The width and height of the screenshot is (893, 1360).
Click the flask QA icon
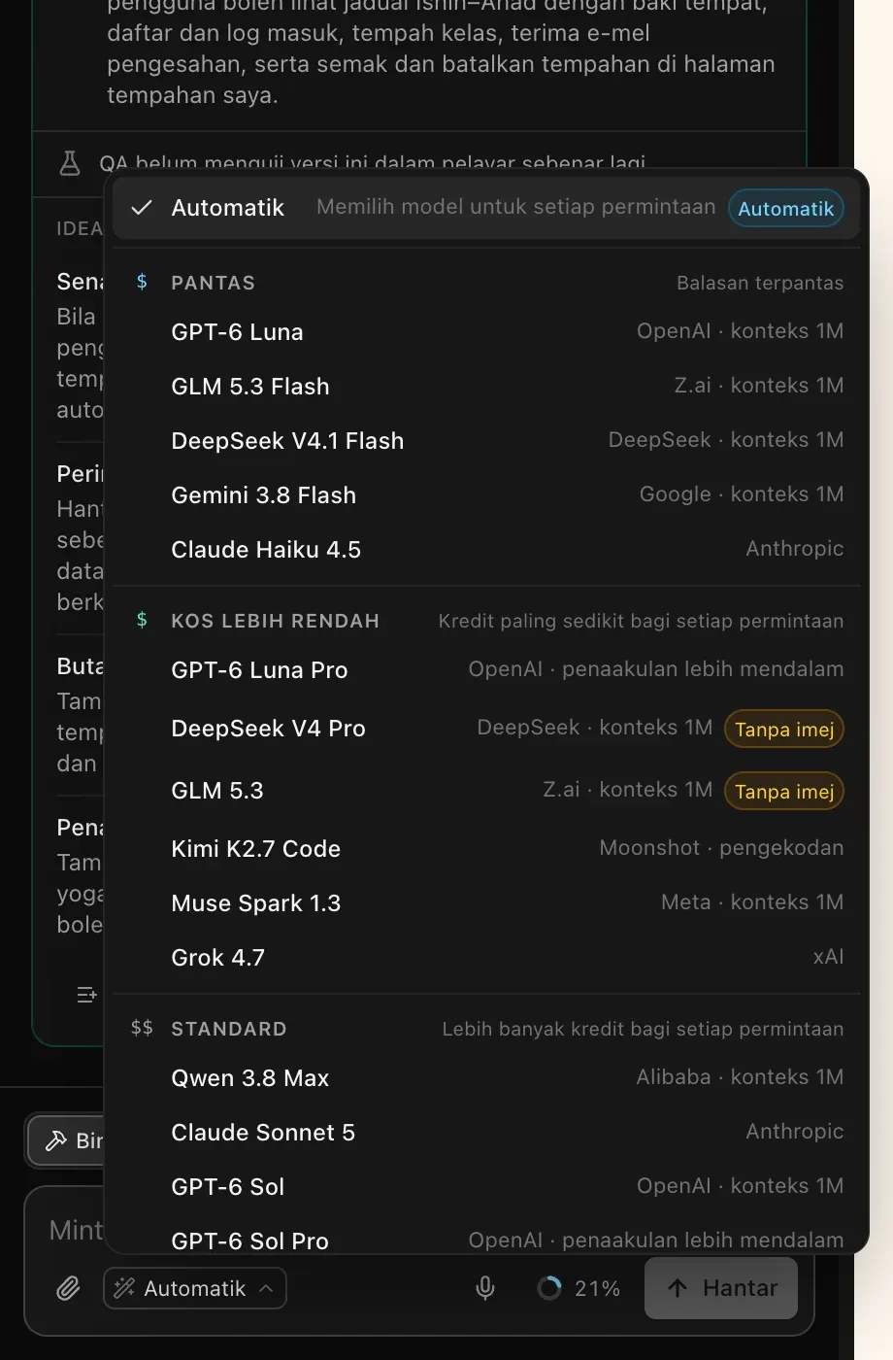pos(70,162)
